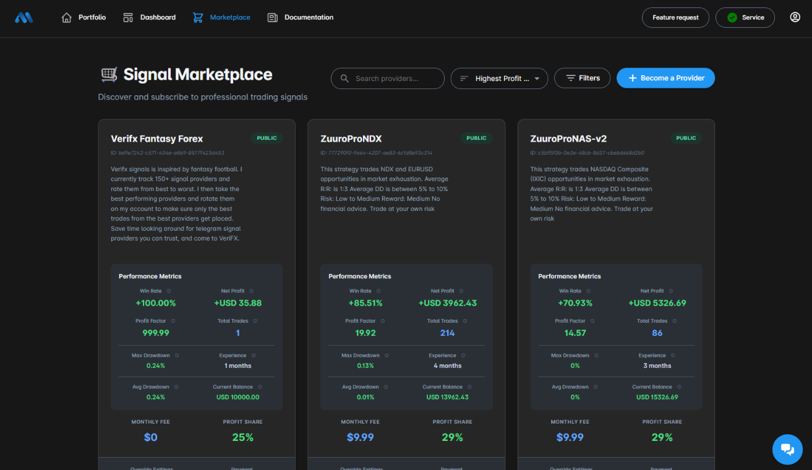This screenshot has width=812, height=470.
Task: Click PUBLIC badge on ZuuroProNAS-v2 card
Action: click(x=686, y=138)
